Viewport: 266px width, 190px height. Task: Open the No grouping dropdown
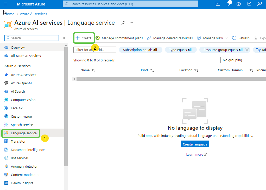pos(243,60)
